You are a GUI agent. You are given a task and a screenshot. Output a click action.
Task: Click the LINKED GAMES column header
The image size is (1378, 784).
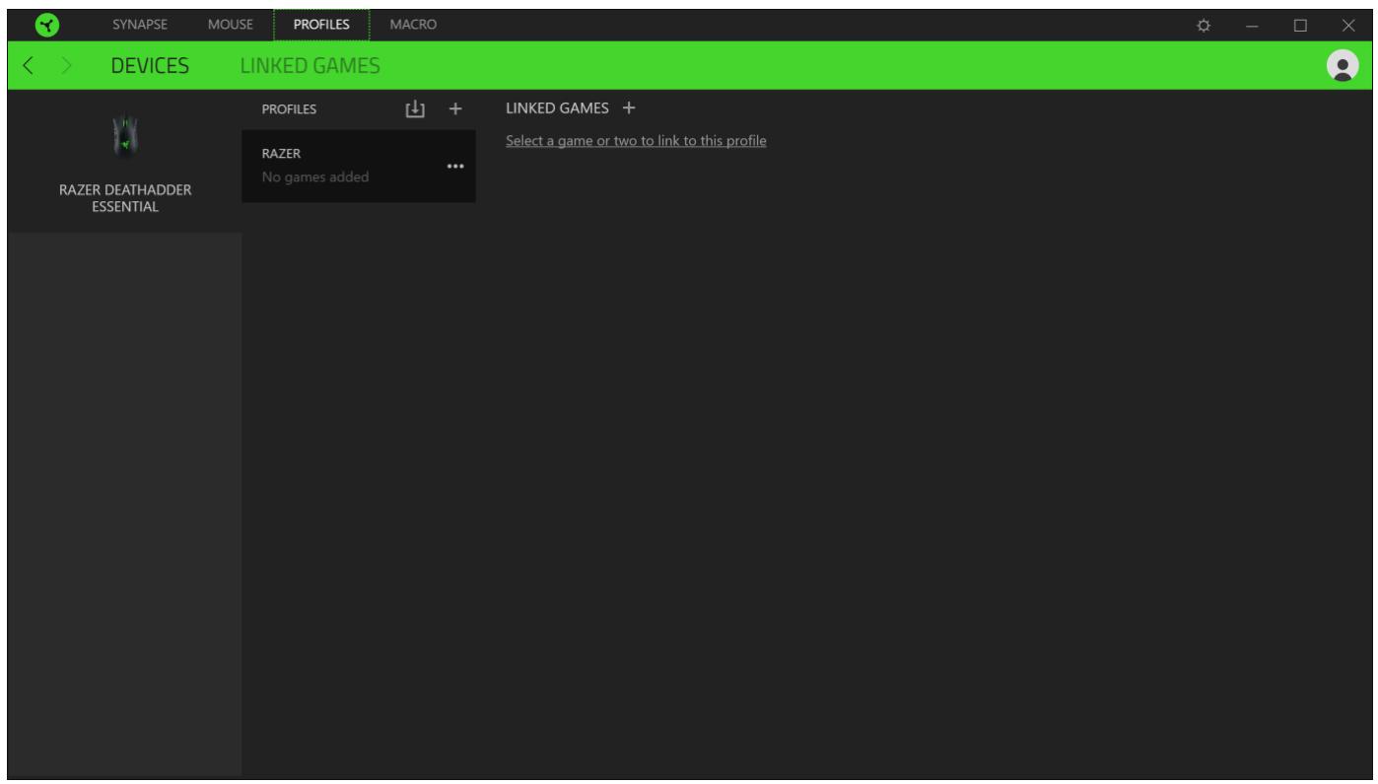(x=557, y=107)
